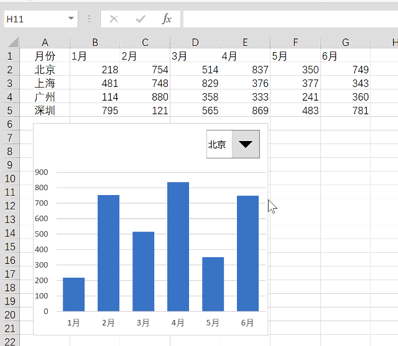Screen dimensions: 398x346
Task: Select row 20 header
Action: point(10,315)
